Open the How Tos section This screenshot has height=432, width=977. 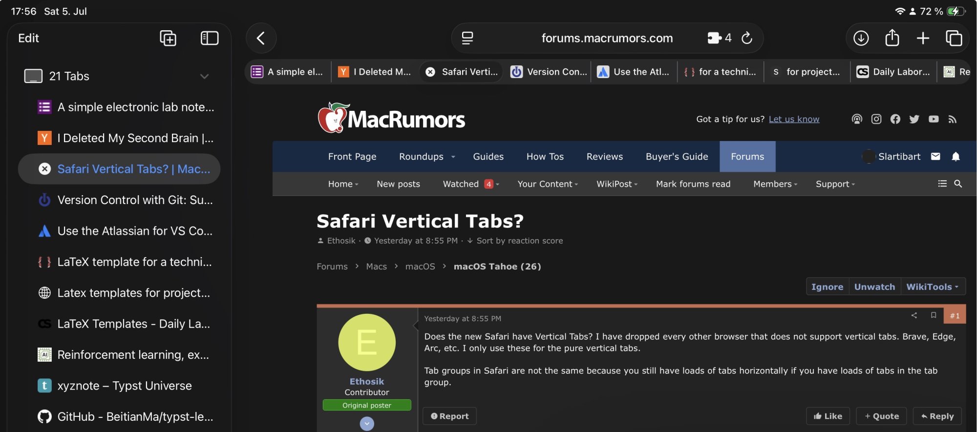click(x=545, y=157)
